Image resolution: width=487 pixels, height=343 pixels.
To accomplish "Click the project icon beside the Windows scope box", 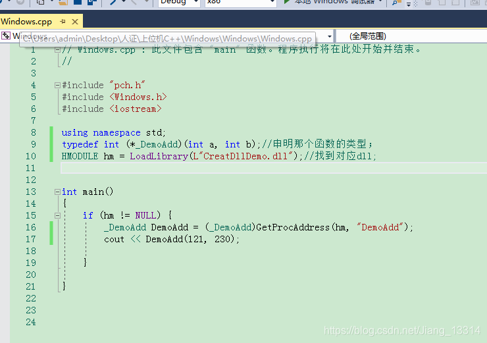I will (x=5, y=36).
